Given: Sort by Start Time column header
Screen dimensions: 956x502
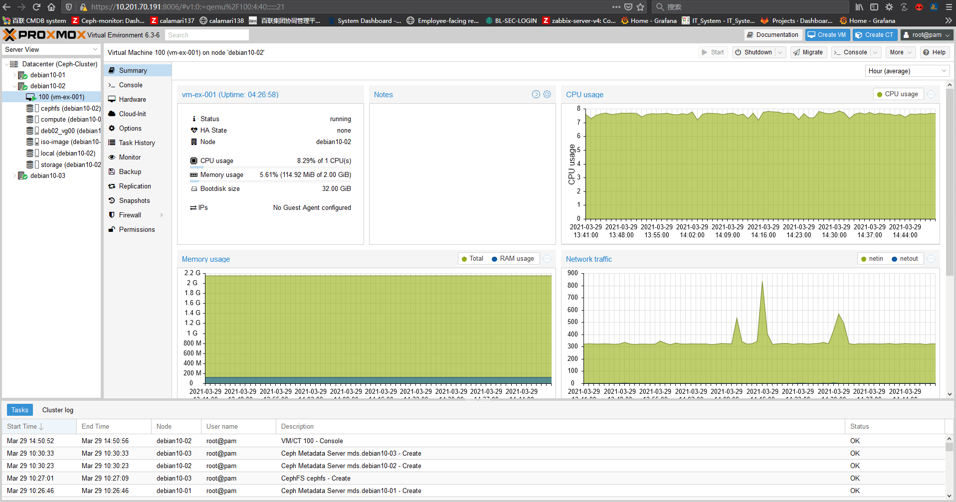Looking at the screenshot, I should pos(39,426).
